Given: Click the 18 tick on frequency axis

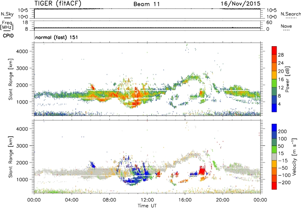Looking at the screenshot, I should click(25, 23).
